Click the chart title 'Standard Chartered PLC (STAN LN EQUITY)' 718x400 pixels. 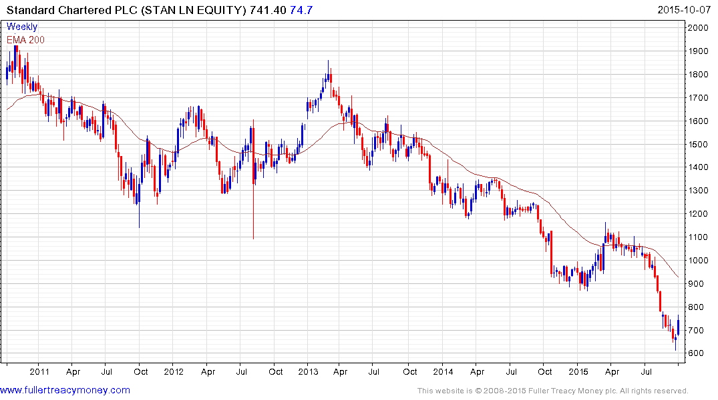(x=126, y=10)
